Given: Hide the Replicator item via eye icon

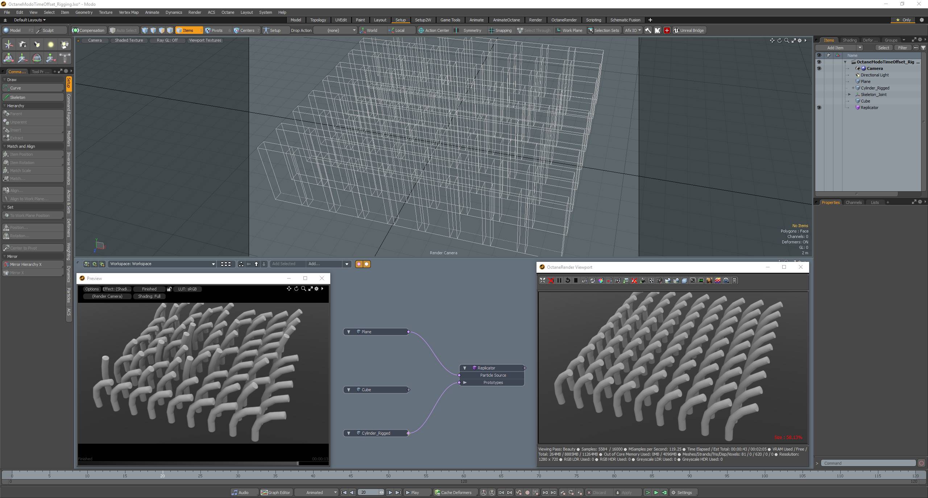Looking at the screenshot, I should click(x=819, y=108).
